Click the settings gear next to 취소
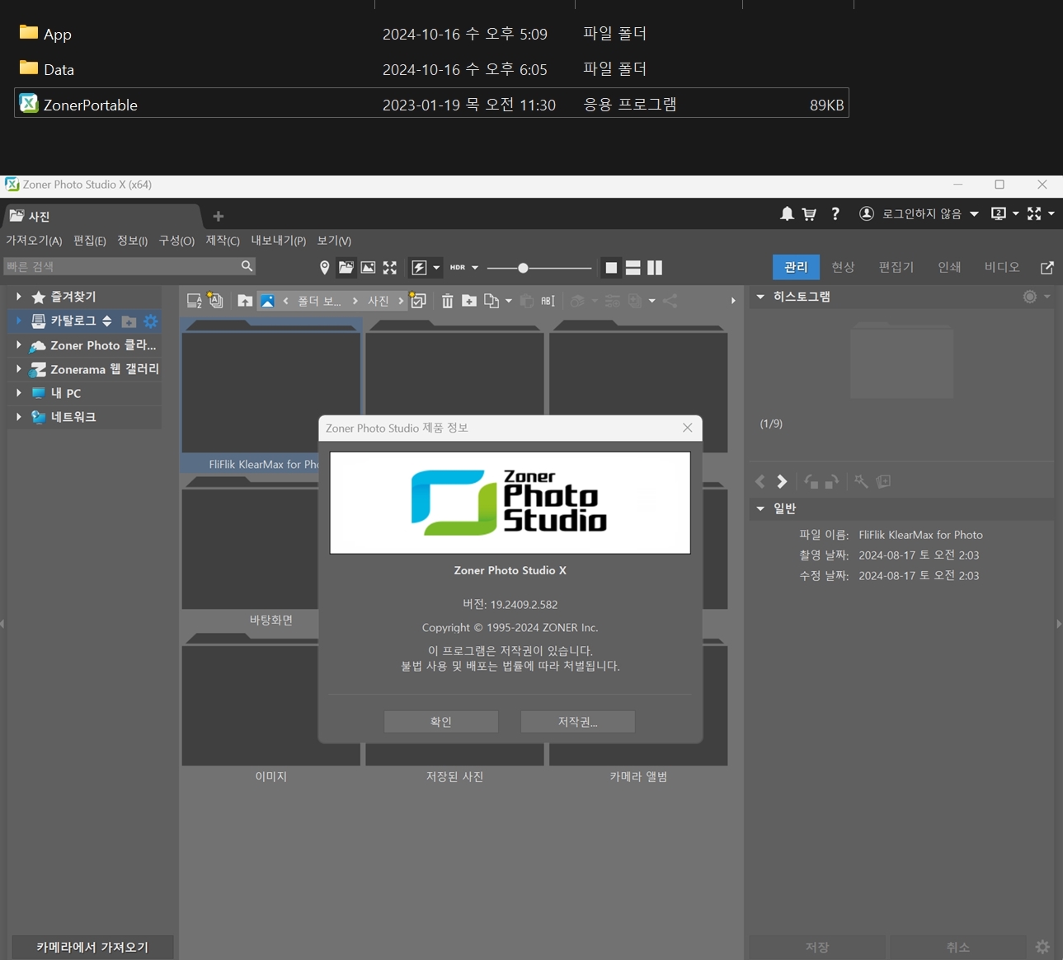The width and height of the screenshot is (1063, 960). click(1042, 947)
